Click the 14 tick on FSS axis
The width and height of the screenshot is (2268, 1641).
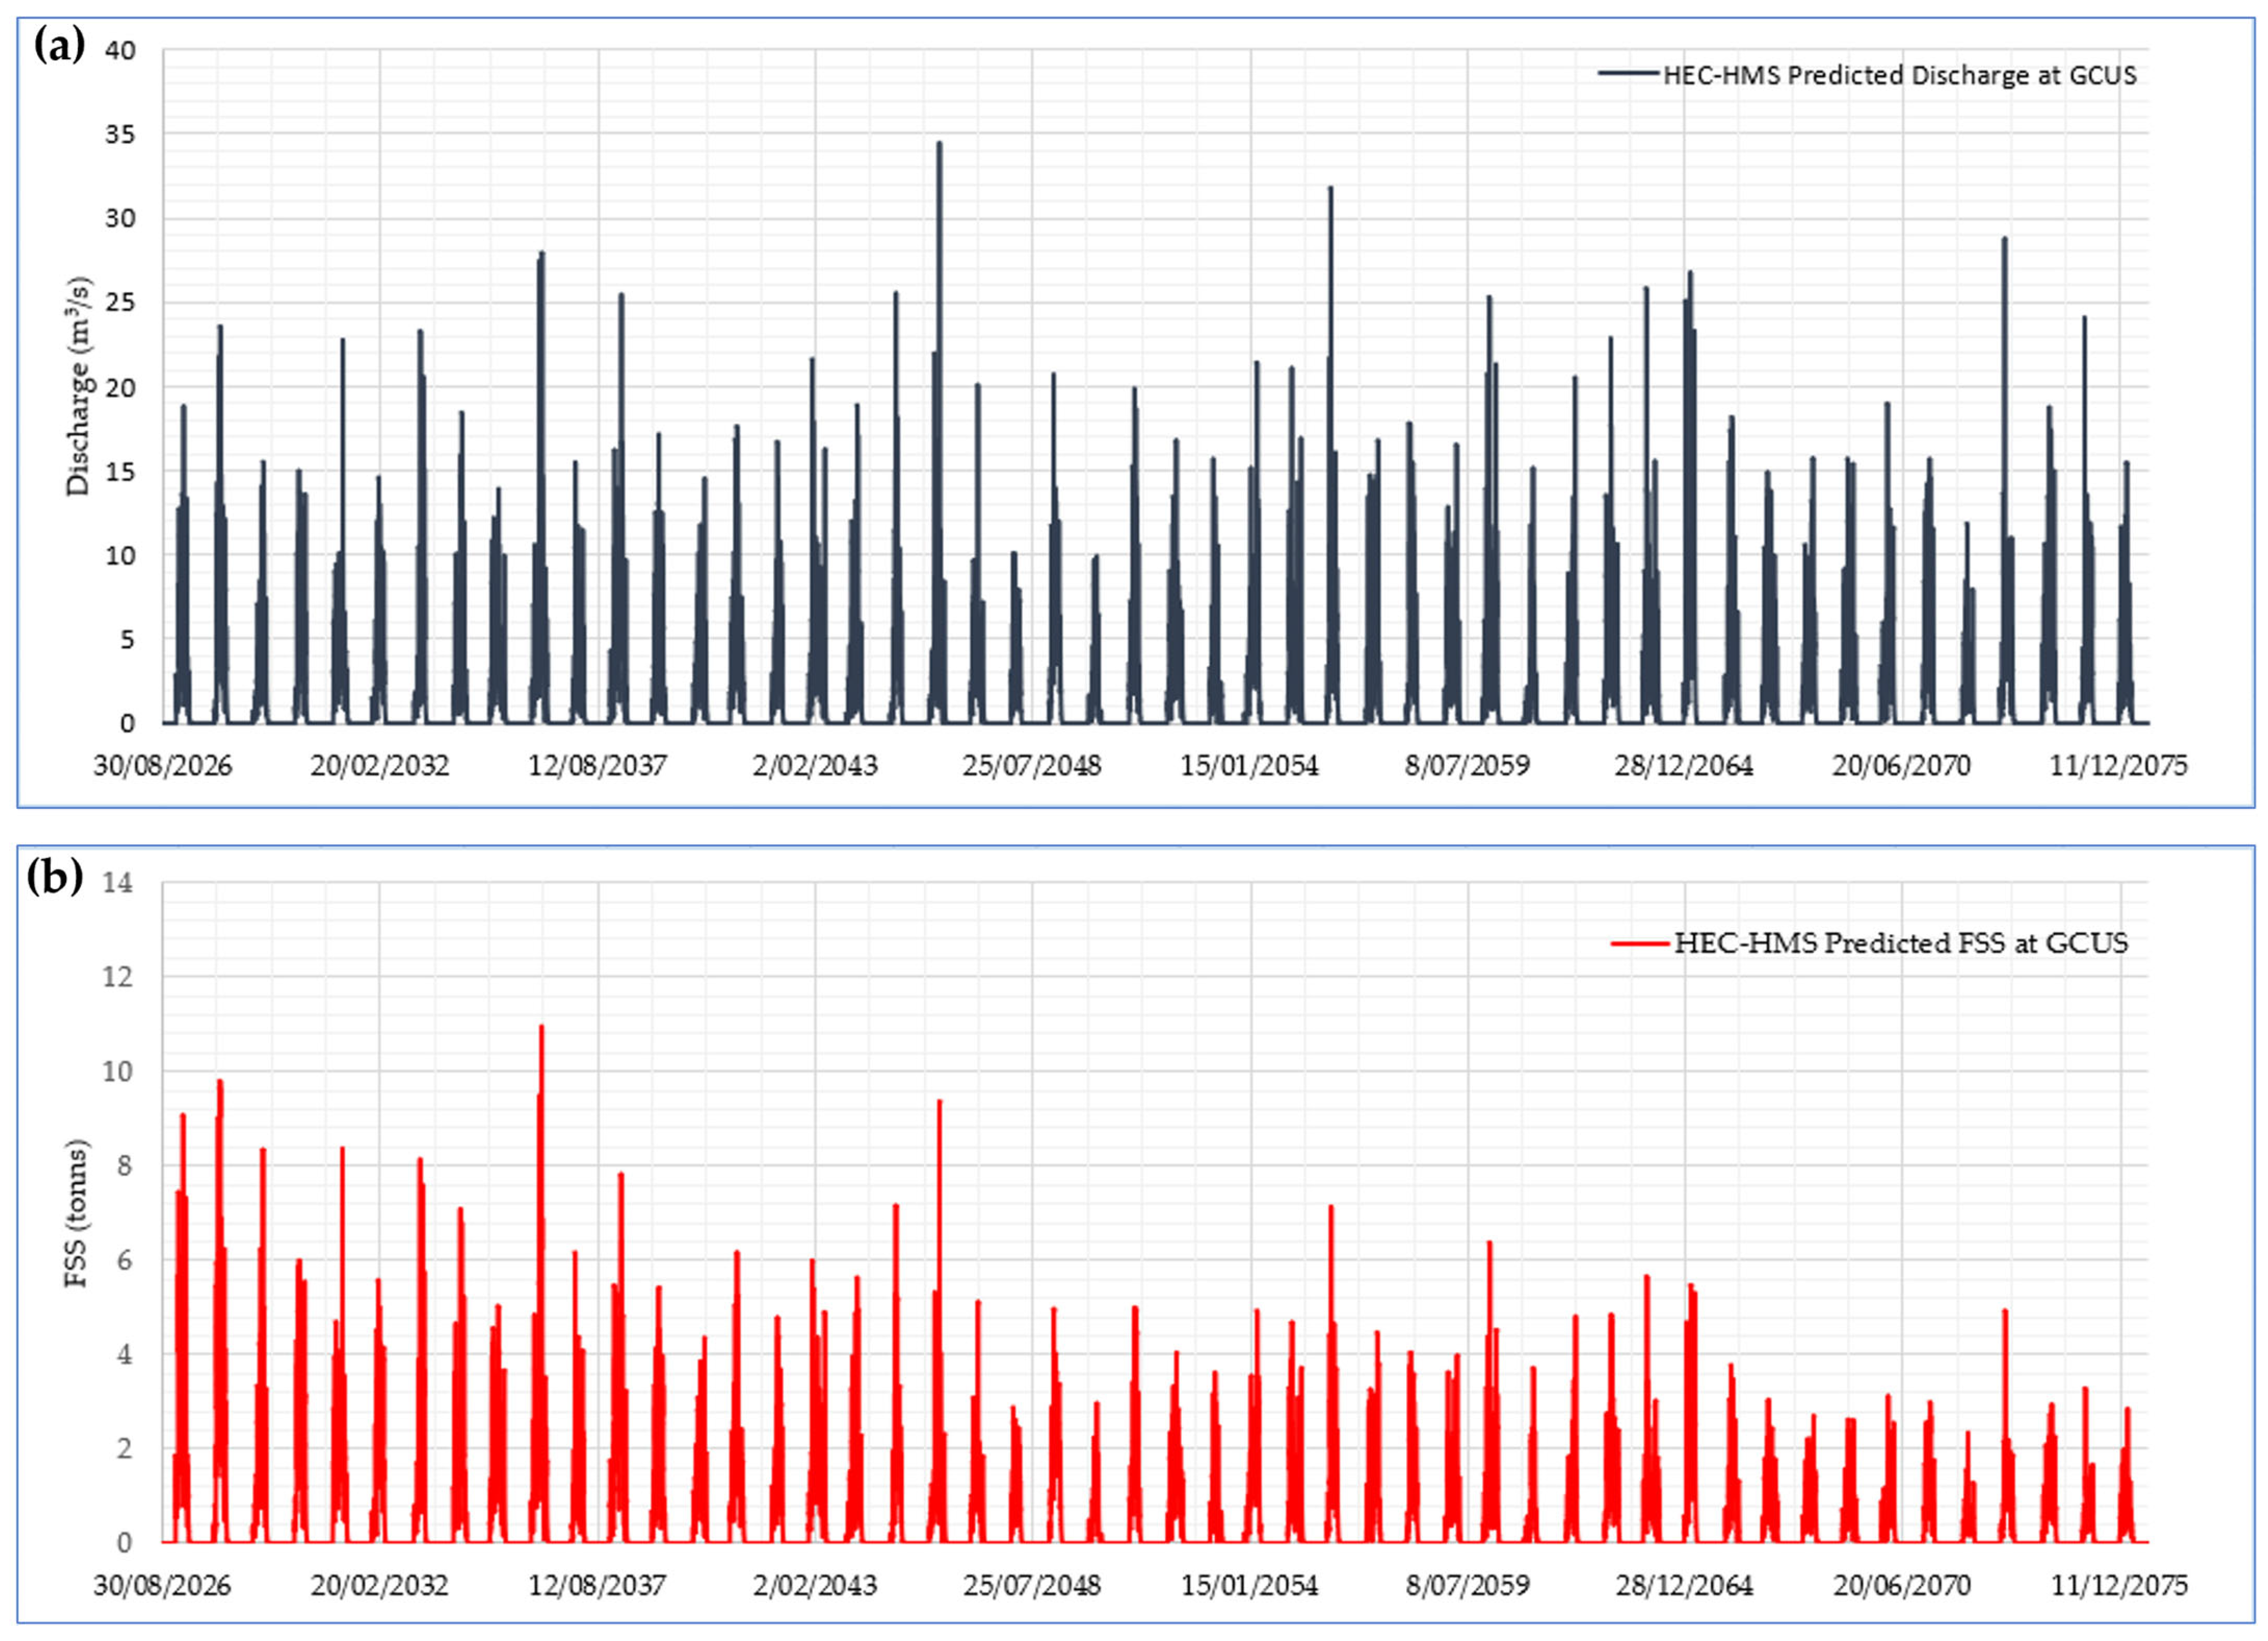coord(118,882)
